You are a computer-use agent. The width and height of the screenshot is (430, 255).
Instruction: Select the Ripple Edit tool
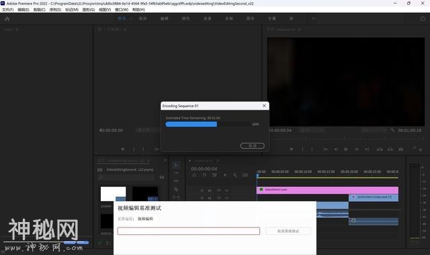176,181
